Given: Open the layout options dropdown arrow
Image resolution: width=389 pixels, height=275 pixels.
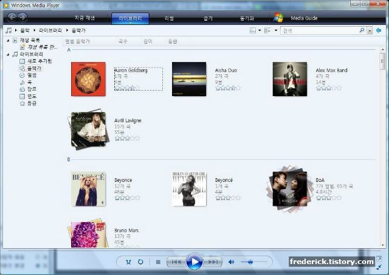Looking at the screenshot, I should click(260, 30).
